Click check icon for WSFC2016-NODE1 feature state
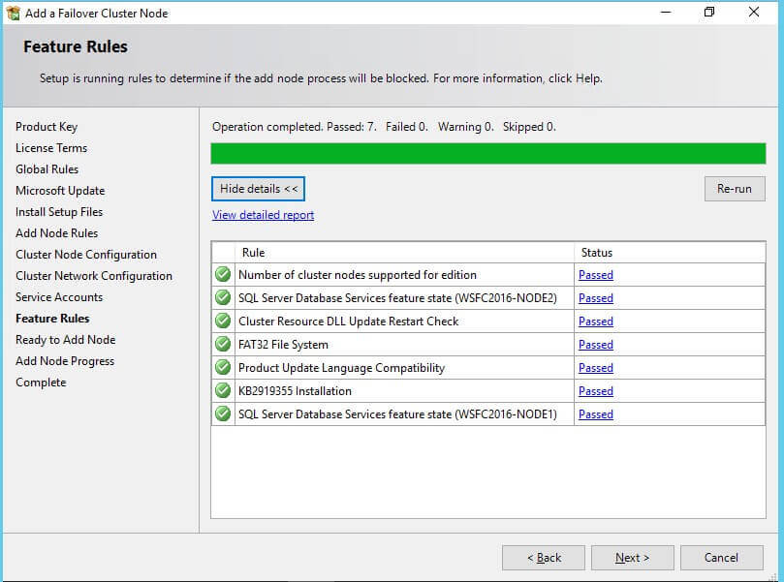Viewport: 784px width, 582px height. click(x=223, y=414)
